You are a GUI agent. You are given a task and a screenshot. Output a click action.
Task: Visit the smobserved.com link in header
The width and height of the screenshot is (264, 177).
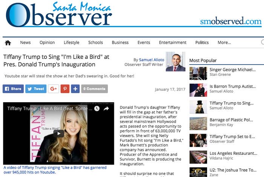point(231,21)
